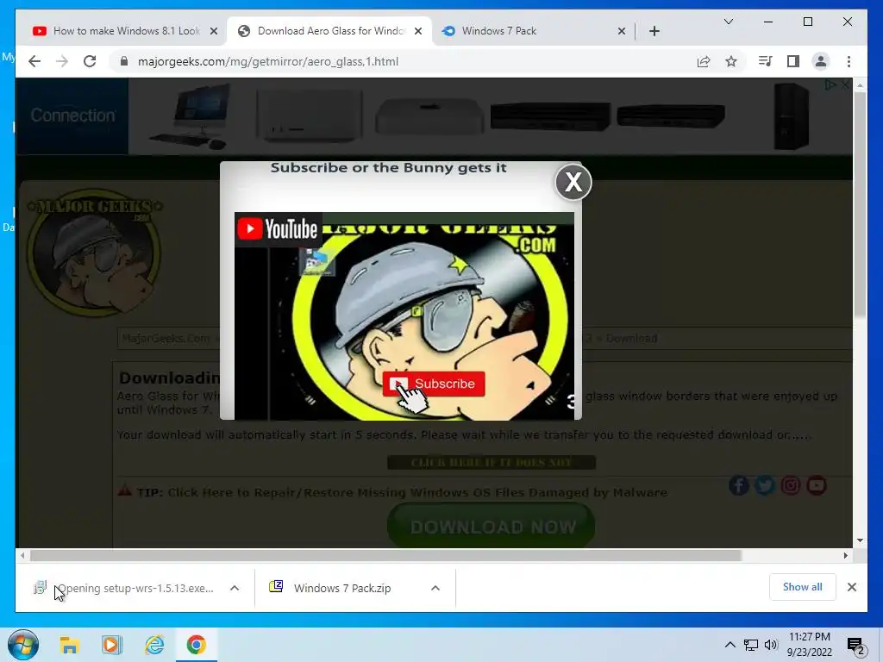Click the scroll right arrow on page
The image size is (883, 662).
tap(845, 556)
